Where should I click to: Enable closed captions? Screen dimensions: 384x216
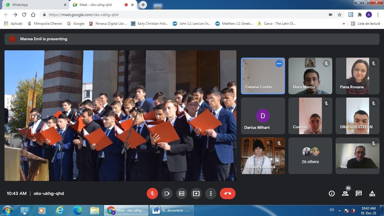[181, 193]
